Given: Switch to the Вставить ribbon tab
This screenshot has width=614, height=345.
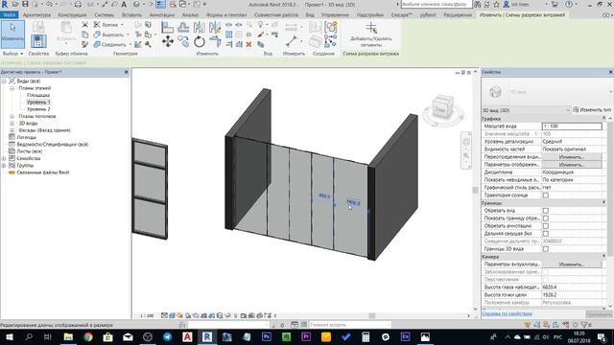Looking at the screenshot, I should click(131, 15).
